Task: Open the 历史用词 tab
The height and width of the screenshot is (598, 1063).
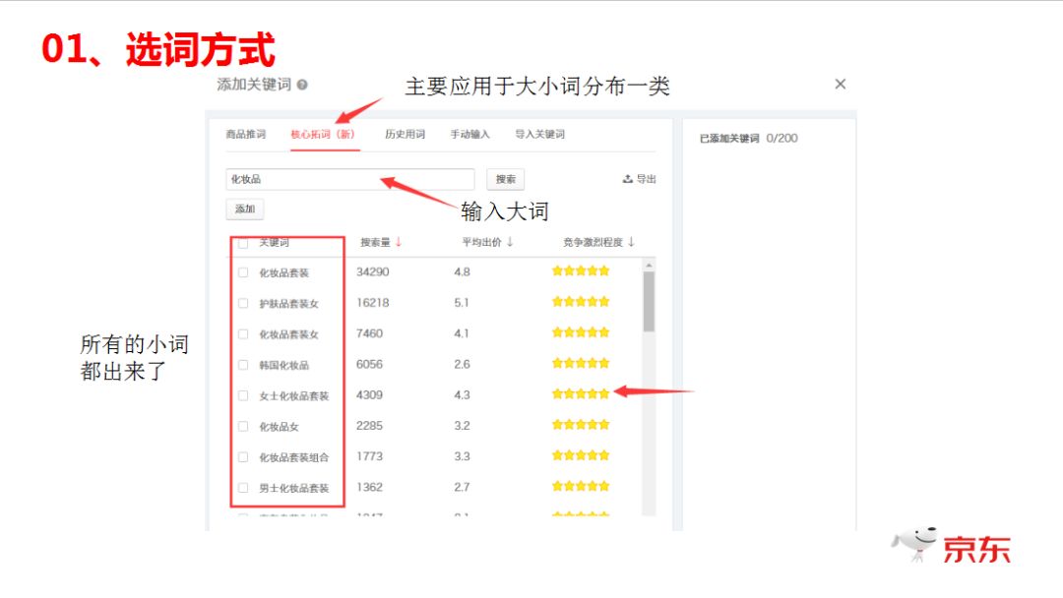Action: (x=406, y=134)
